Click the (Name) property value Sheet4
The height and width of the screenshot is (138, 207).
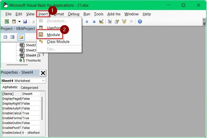click(x=30, y=94)
